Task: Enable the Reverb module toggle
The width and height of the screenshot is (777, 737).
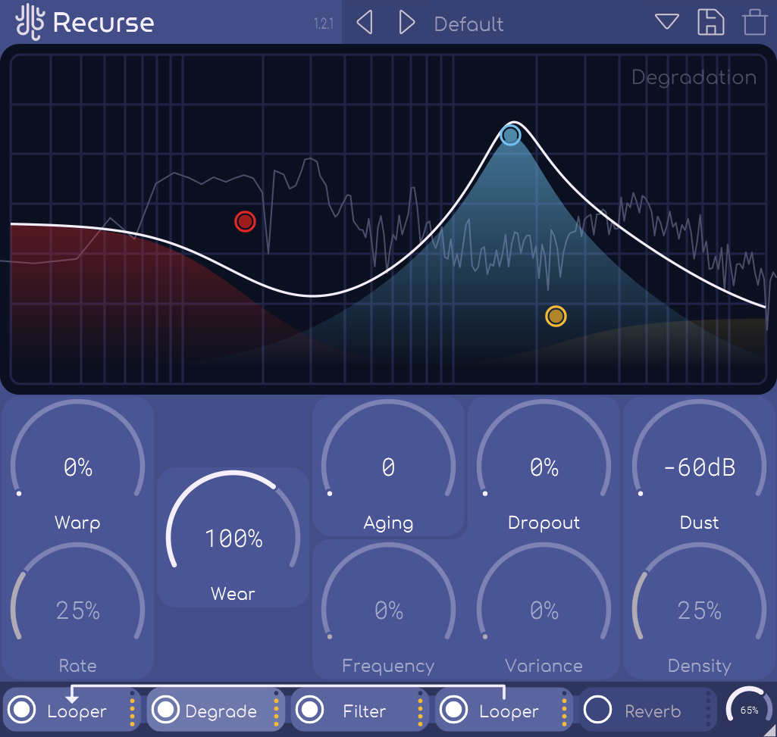Action: [x=598, y=710]
